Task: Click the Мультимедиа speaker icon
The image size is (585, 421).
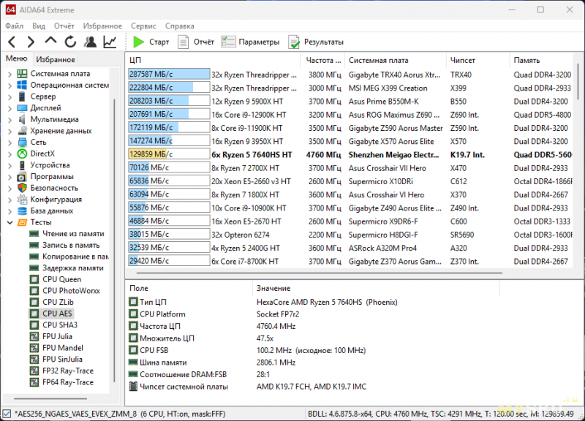Action: point(23,119)
